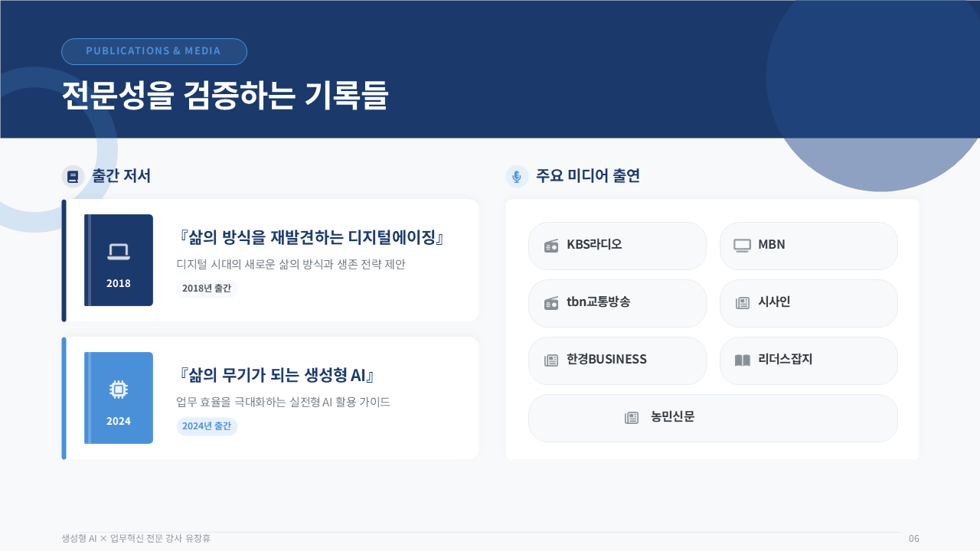Click the newspaper icon next to 농민신문
The height and width of the screenshot is (551, 980).
[632, 418]
